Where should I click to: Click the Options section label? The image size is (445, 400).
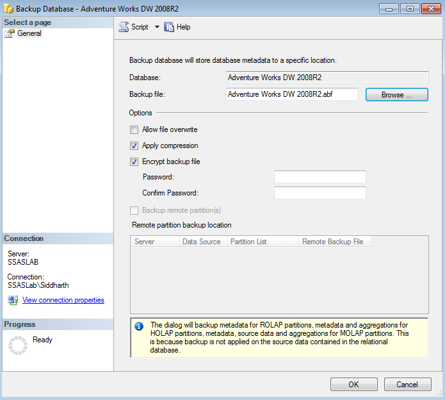coord(140,113)
